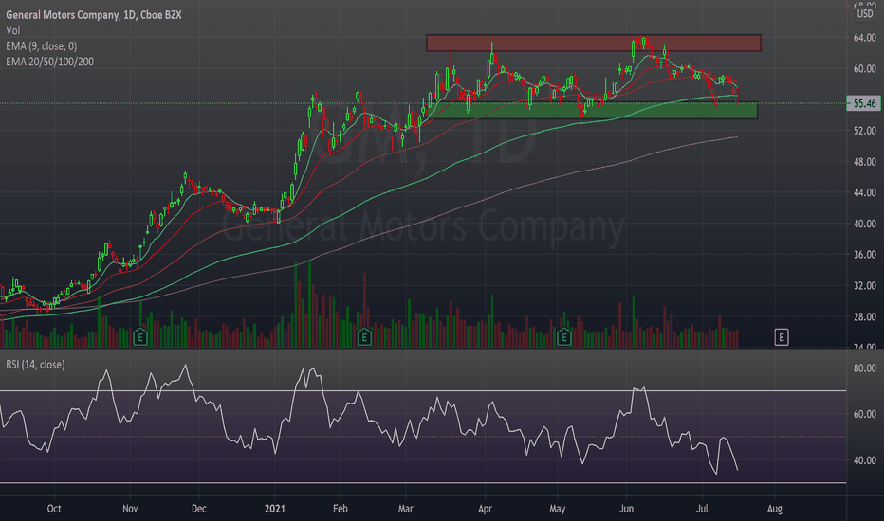
Task: Click the 28.00 price axis label
Action: 864,316
